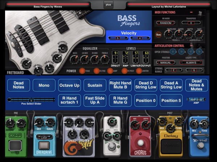Click the Fast Slide Up A button
The height and width of the screenshot is (162, 217).
[x=95, y=100]
